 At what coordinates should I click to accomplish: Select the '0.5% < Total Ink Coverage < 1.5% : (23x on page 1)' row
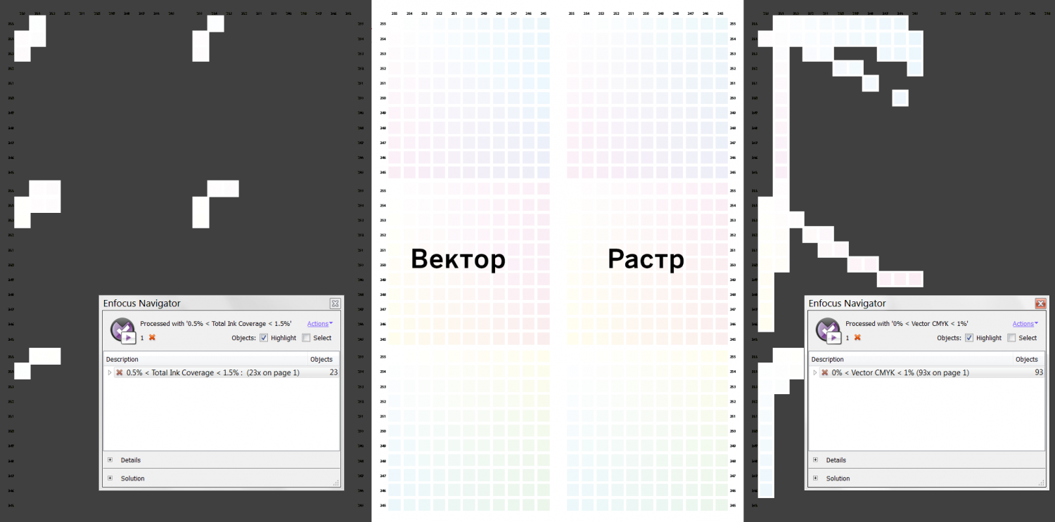point(221,372)
